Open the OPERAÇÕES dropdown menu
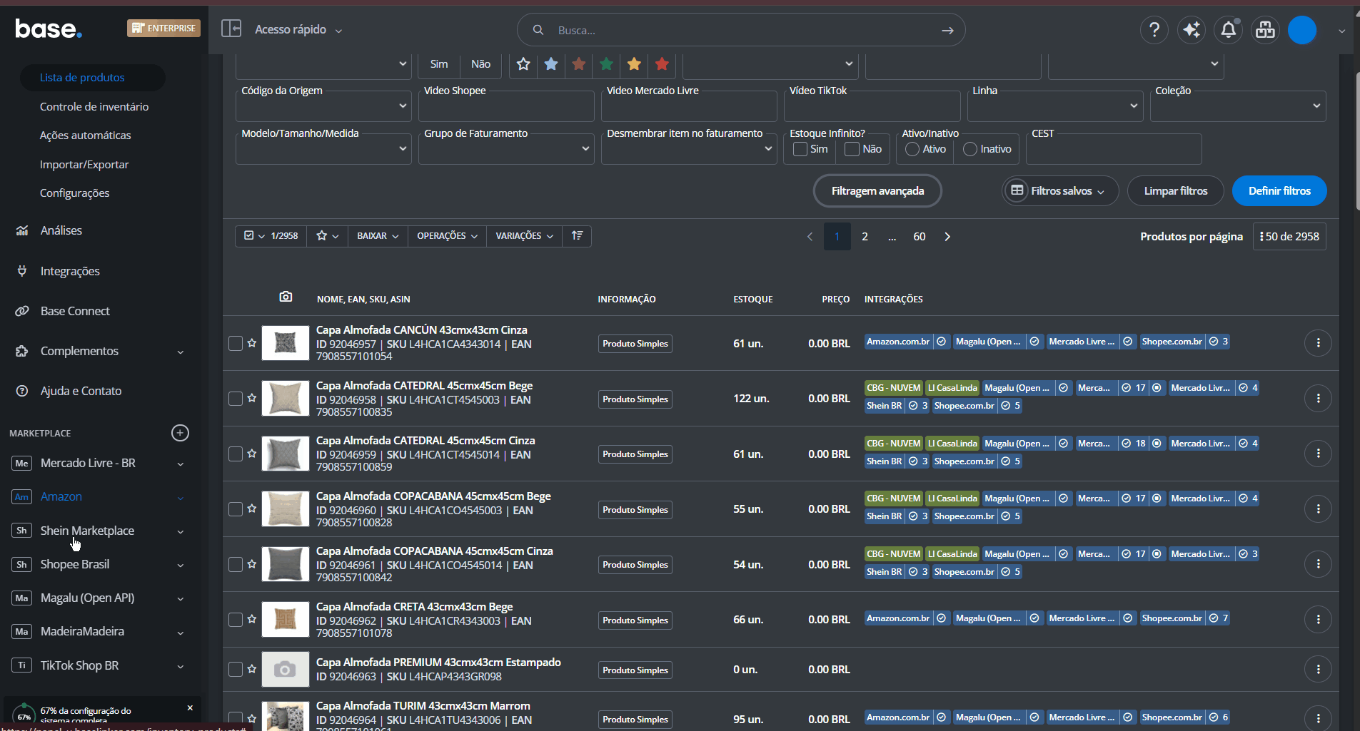The image size is (1360, 731). (447, 236)
